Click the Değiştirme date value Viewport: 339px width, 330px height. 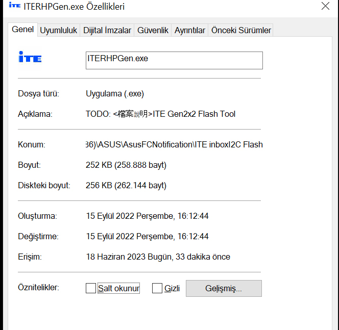tap(147, 236)
